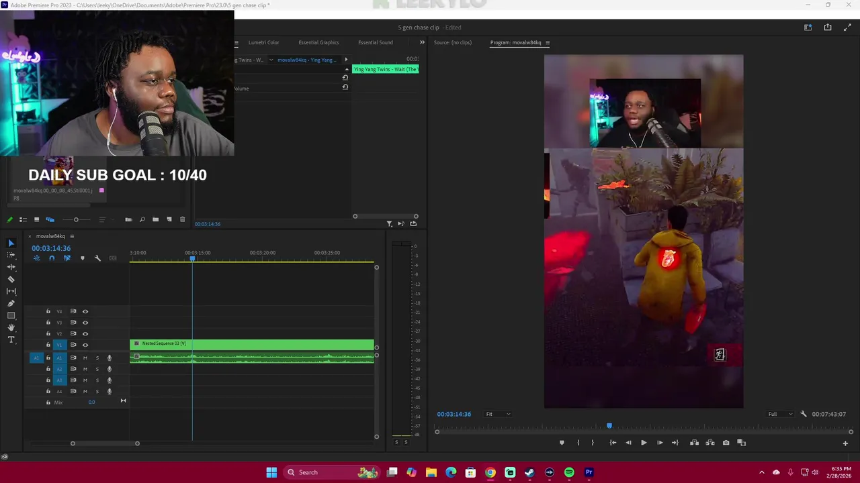Screen dimensions: 860x483
Task: Open Quick Export share icon
Action: 828,28
